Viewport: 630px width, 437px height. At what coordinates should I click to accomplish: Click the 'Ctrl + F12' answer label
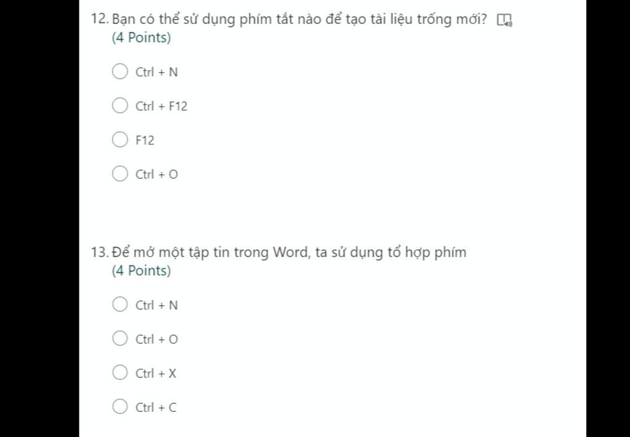pyautogui.click(x=161, y=106)
